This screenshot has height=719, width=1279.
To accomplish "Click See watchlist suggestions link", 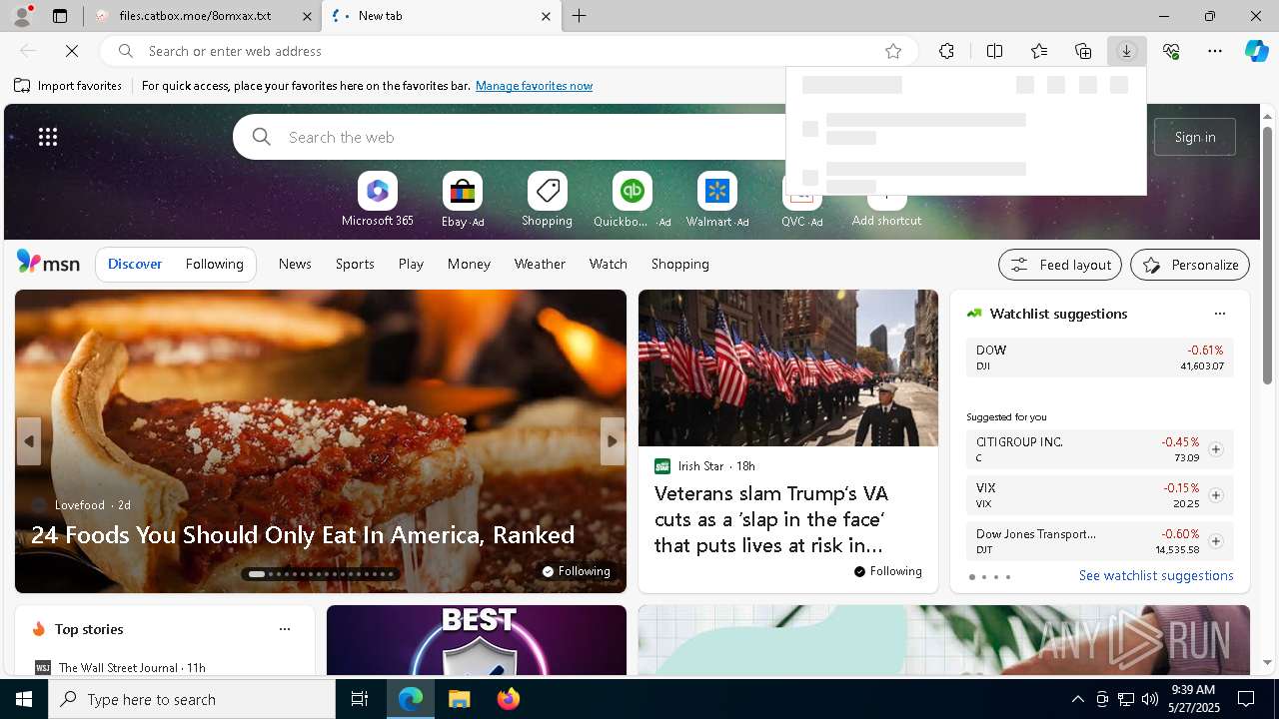I will pos(1156,575).
